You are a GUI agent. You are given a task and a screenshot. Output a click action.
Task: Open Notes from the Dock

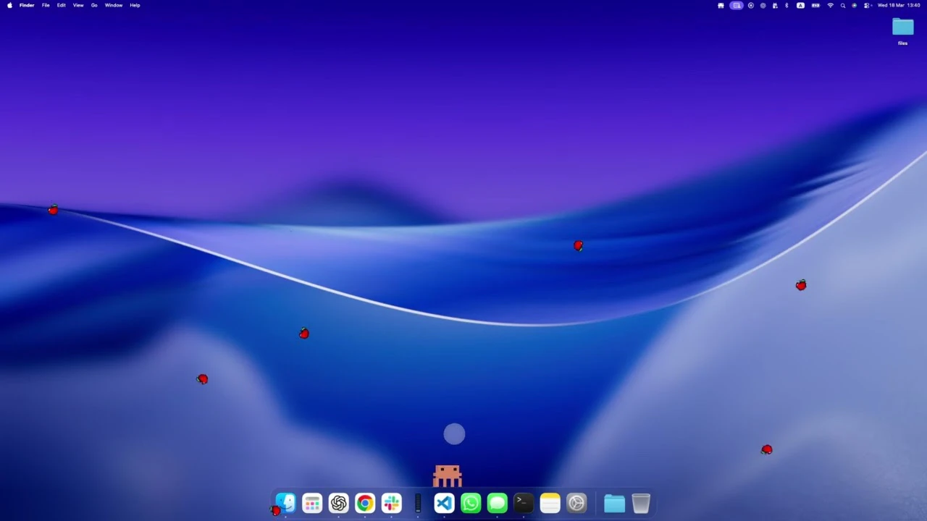click(550, 503)
